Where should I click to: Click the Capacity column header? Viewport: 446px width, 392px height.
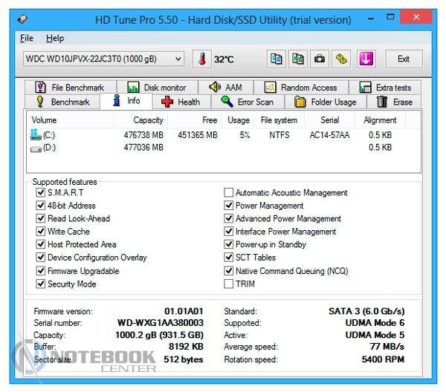[148, 120]
